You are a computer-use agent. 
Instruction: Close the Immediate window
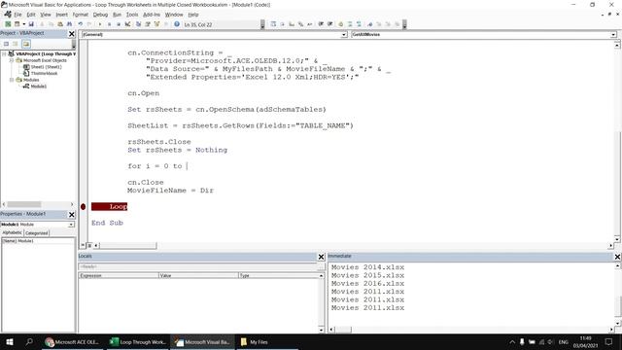pyautogui.click(x=618, y=257)
